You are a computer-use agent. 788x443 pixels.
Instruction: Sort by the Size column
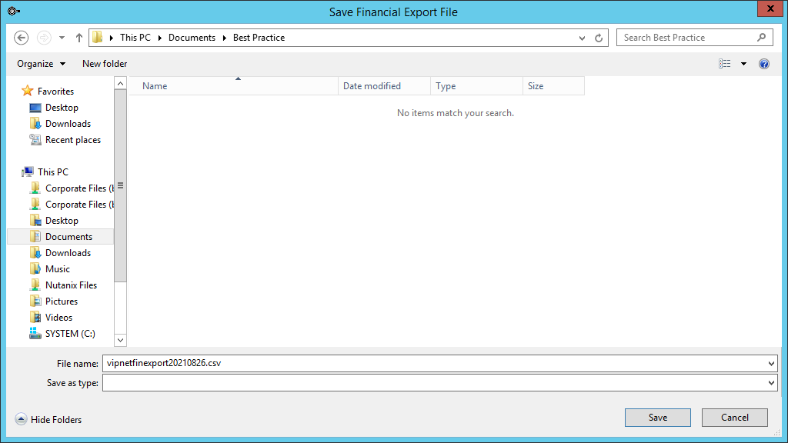pyautogui.click(x=554, y=86)
